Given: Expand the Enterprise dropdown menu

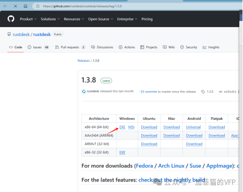Looking at the screenshot, I should 127,19.
